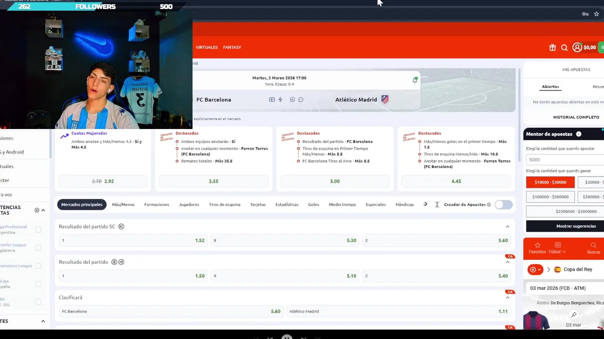Click the pin icon above 03 mar
Image resolution: width=604 pixels, height=339 pixels.
click(574, 315)
